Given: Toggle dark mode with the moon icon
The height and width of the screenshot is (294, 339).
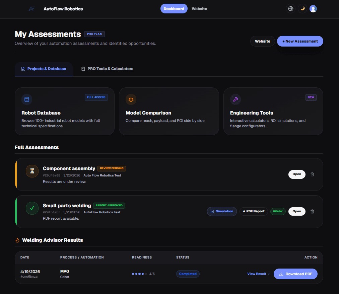Looking at the screenshot, I should point(302,9).
